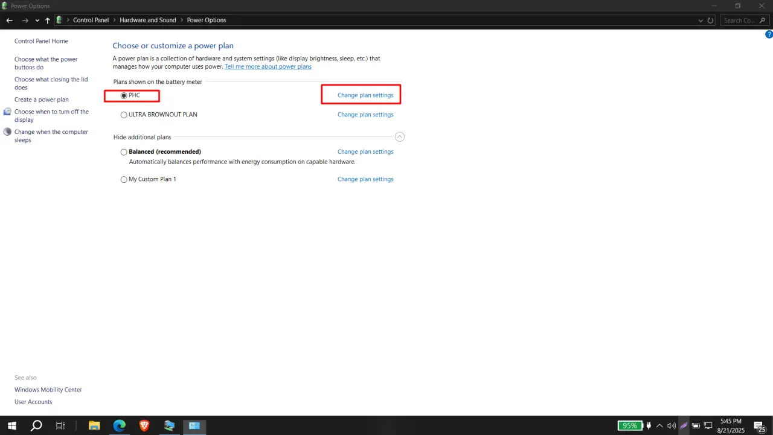Open the Windows Start menu

tap(11, 425)
